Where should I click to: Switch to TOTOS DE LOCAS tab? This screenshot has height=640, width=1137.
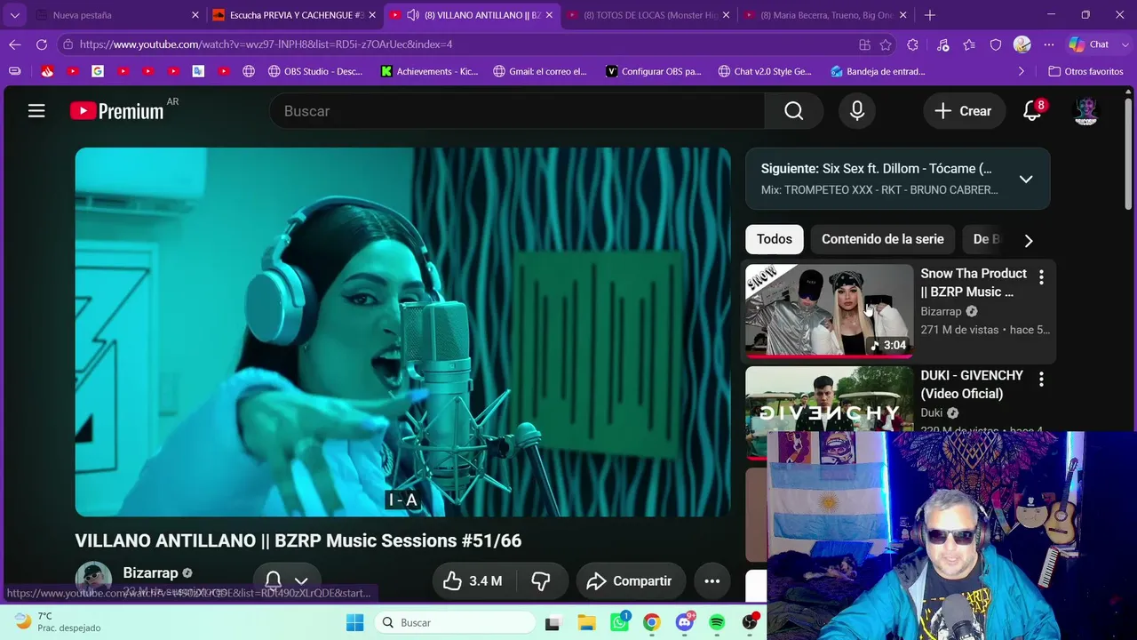(x=648, y=15)
